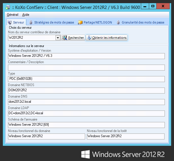Screen dimensions: 174x161
Task: Click the 'Commentaire / Description' label
Action: (26, 62)
